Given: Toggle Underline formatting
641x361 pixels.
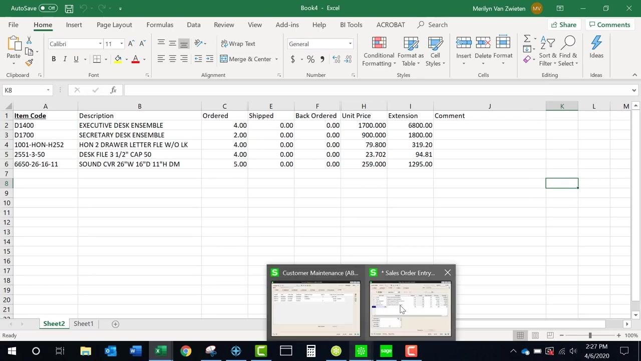Looking at the screenshot, I should pos(76,59).
